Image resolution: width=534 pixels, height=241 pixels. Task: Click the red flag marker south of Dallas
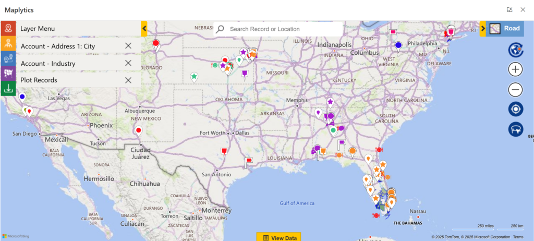point(224,151)
